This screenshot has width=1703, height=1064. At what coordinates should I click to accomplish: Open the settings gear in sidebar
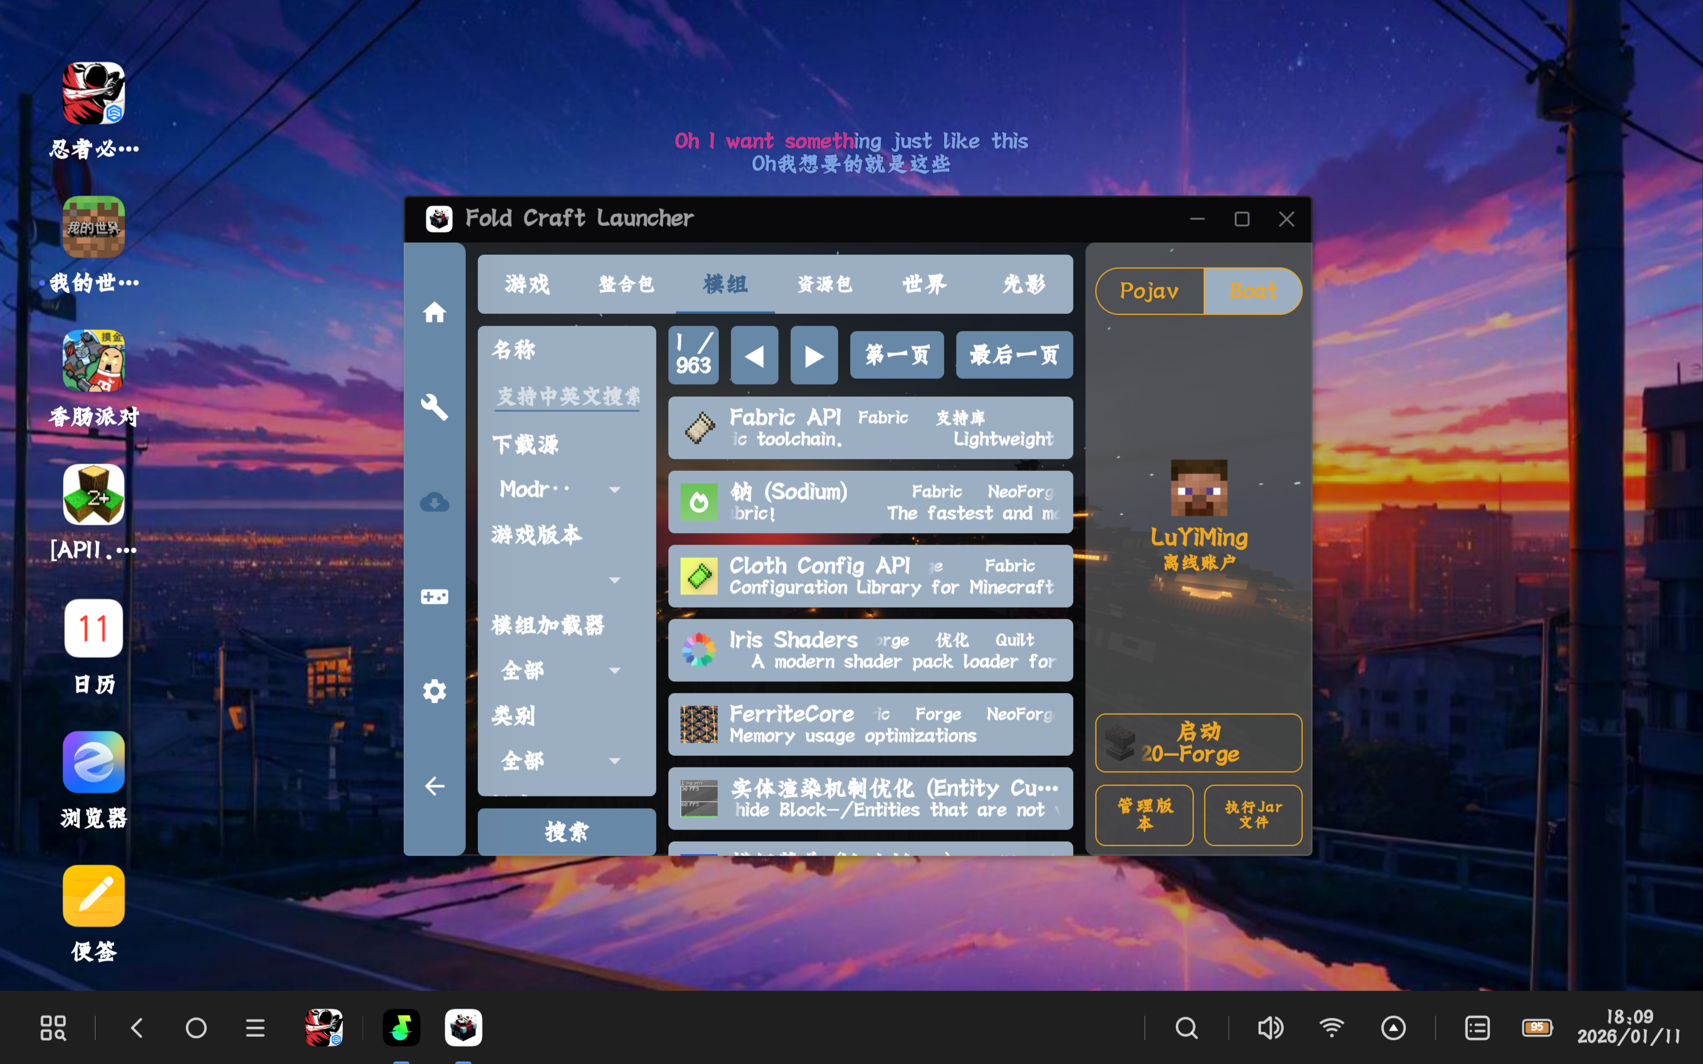(x=434, y=691)
